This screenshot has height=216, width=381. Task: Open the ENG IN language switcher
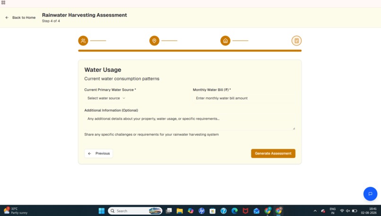pyautogui.click(x=333, y=211)
